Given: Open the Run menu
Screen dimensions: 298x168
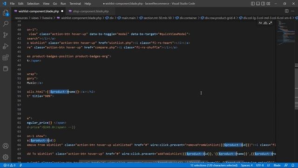Looking at the screenshot, I should click(63, 4).
